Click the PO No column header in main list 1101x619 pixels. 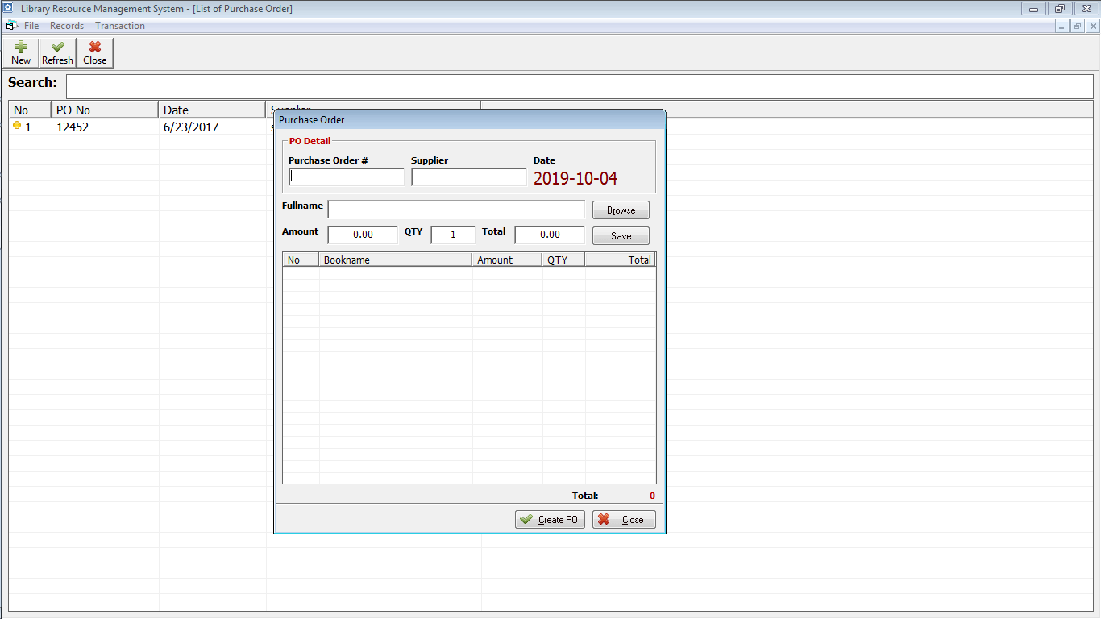[x=105, y=110]
